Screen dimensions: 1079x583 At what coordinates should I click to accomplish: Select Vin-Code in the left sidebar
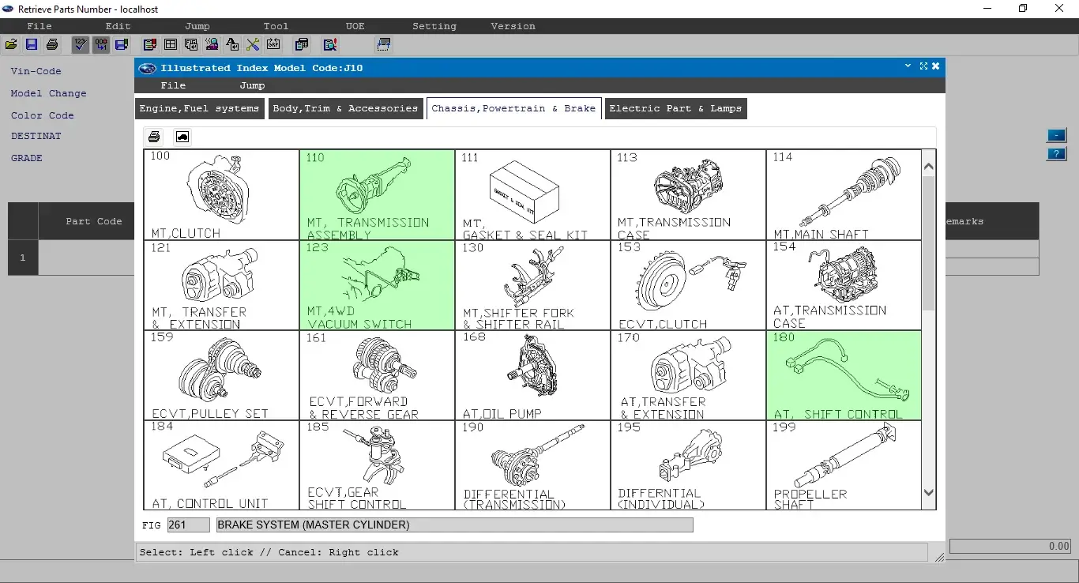pos(36,71)
